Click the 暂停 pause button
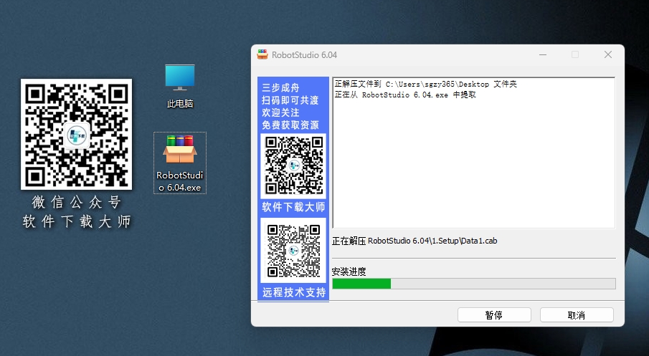The image size is (649, 356). (x=494, y=315)
